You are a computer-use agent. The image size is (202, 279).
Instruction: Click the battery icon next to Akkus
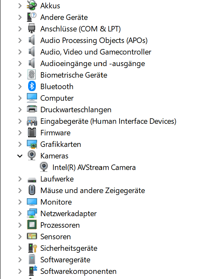coord(32,5)
